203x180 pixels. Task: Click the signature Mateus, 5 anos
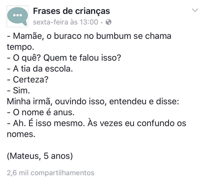point(40,156)
